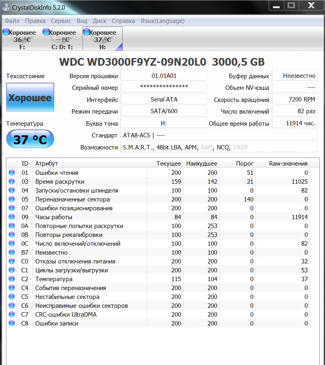Image resolution: width=325 pixels, height=365 pixels.
Task: Open the Вид menu
Action: 82,21
